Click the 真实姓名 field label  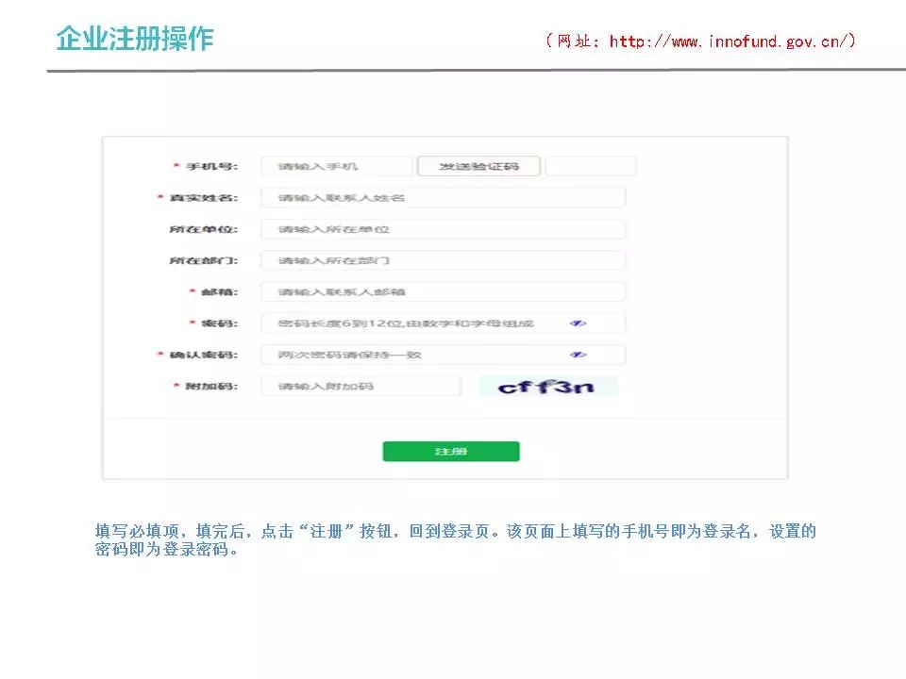[x=204, y=198]
